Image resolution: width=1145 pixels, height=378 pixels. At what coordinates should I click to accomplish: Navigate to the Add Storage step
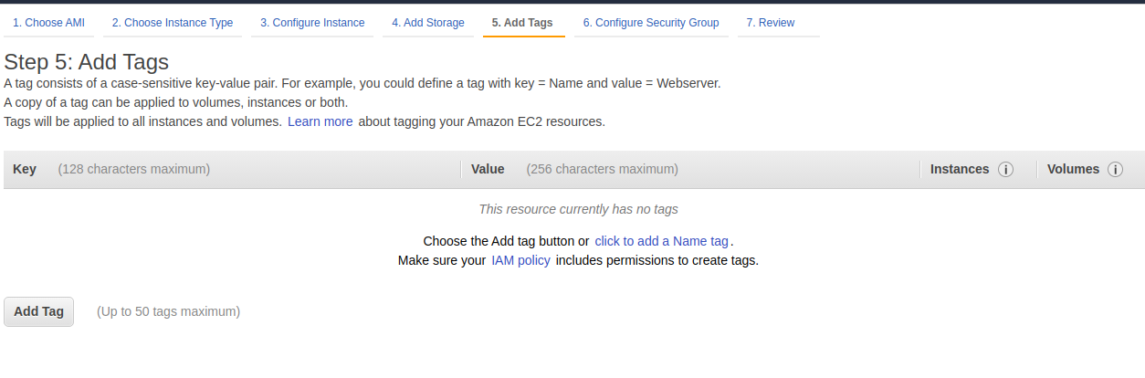pyautogui.click(x=428, y=23)
